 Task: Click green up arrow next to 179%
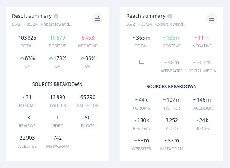(x=51, y=58)
